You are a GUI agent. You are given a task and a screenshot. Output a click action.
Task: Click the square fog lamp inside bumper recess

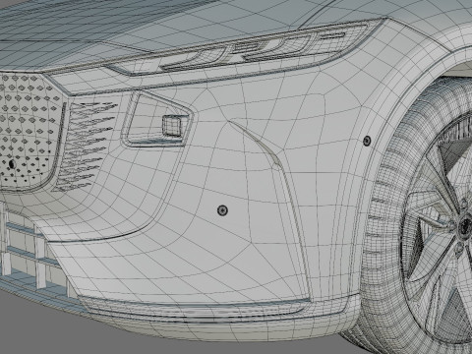click(173, 126)
